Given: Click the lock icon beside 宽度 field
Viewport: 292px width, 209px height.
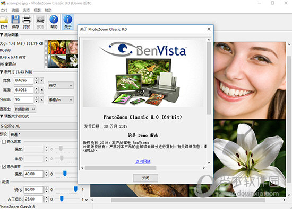Looking at the screenshot, I should [x=42, y=80].
